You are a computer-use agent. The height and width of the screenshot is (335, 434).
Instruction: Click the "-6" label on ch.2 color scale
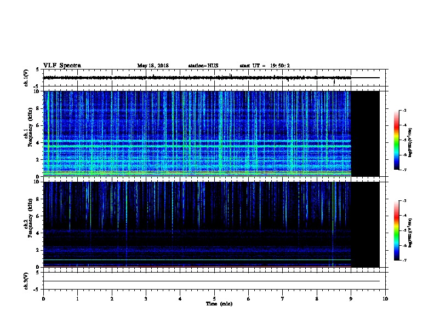point(404,245)
